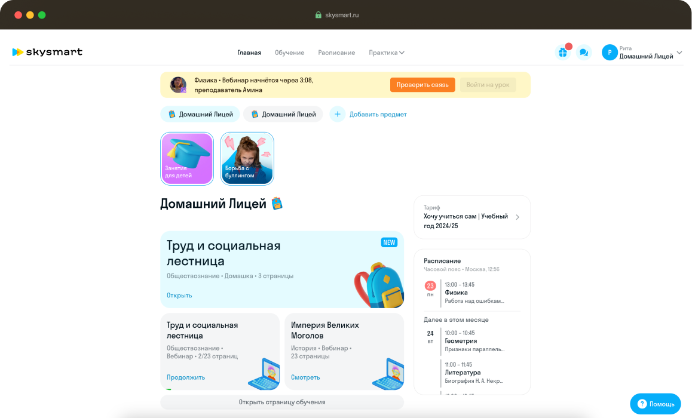Click the Skysmart logo

tap(47, 52)
